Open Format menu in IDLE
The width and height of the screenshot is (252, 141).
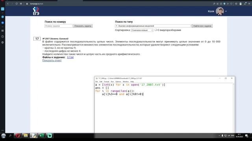point(106,82)
